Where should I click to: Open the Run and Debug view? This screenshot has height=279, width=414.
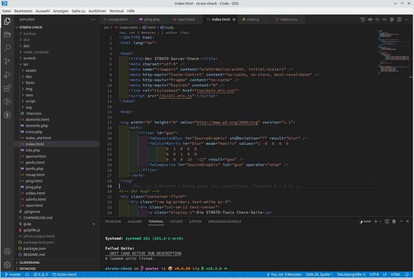[x=7, y=75]
